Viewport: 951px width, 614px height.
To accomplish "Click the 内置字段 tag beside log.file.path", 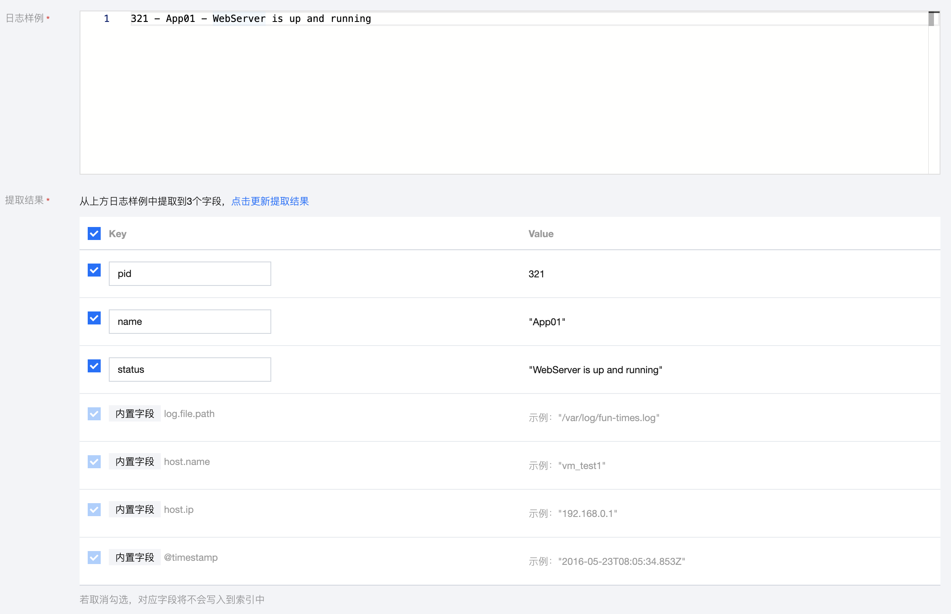I will (135, 414).
